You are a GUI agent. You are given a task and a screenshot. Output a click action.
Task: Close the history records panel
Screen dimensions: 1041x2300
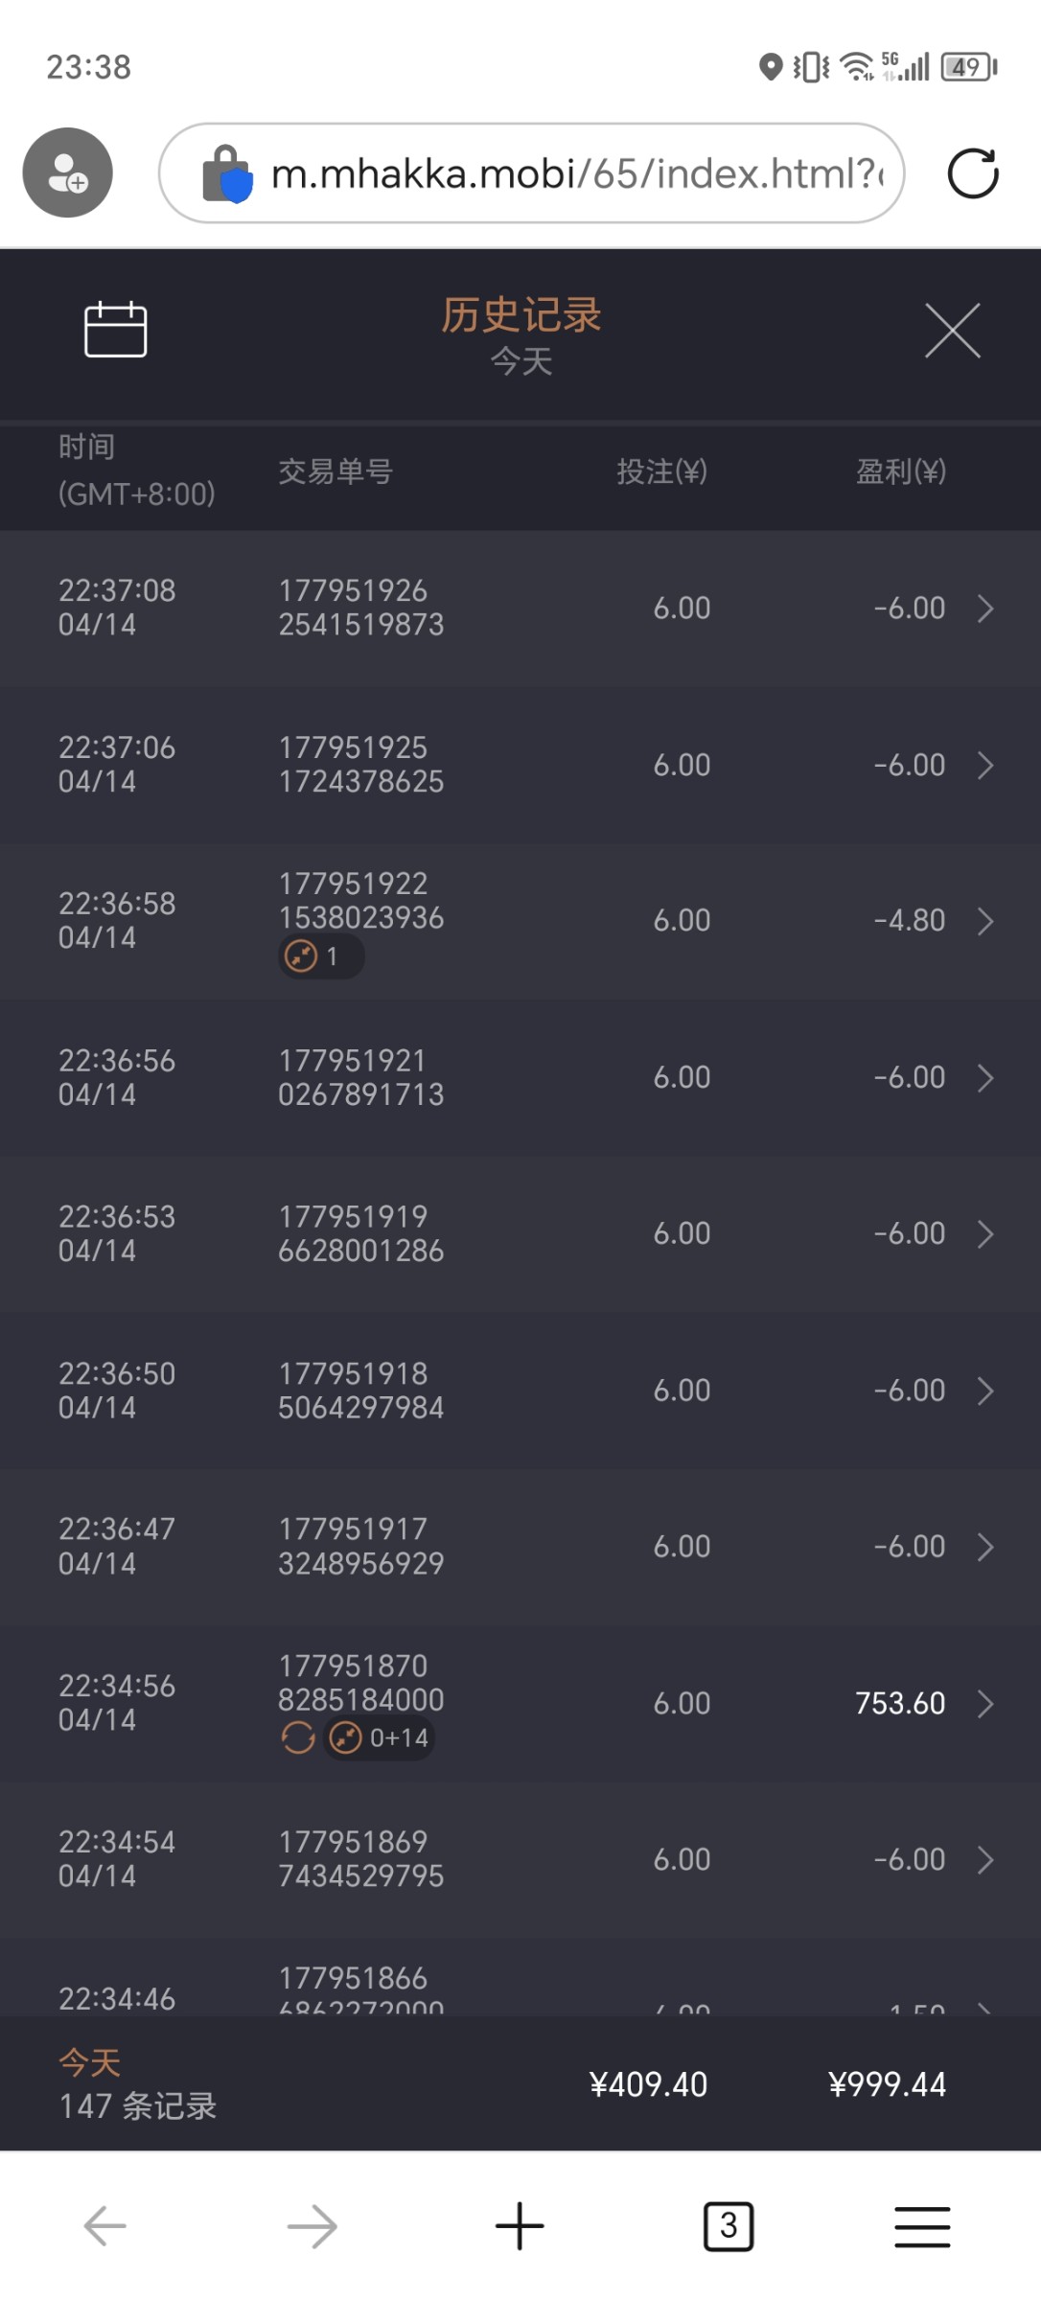(952, 331)
